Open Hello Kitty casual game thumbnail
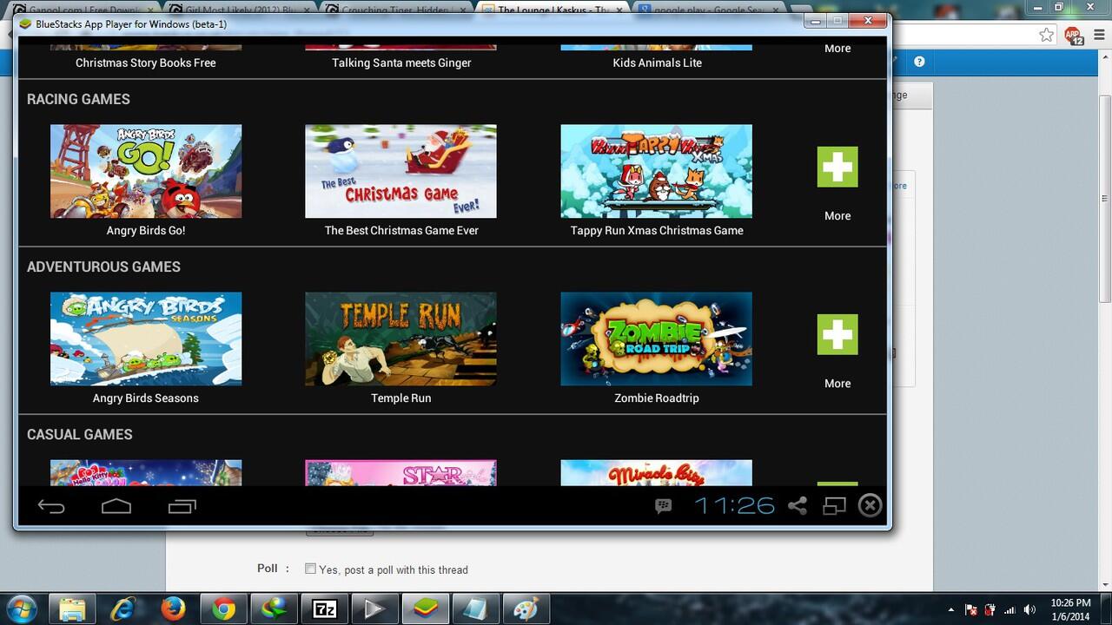 (x=146, y=473)
